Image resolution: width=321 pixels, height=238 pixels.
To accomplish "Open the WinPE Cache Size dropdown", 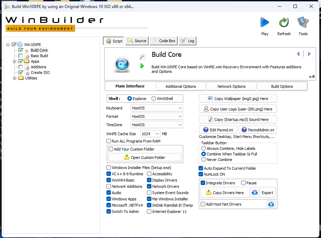I will [150, 134].
